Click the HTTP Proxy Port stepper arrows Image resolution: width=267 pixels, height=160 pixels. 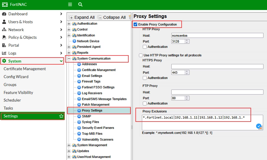click(x=187, y=41)
